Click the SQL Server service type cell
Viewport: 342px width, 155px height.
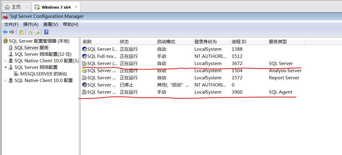coord(281,63)
